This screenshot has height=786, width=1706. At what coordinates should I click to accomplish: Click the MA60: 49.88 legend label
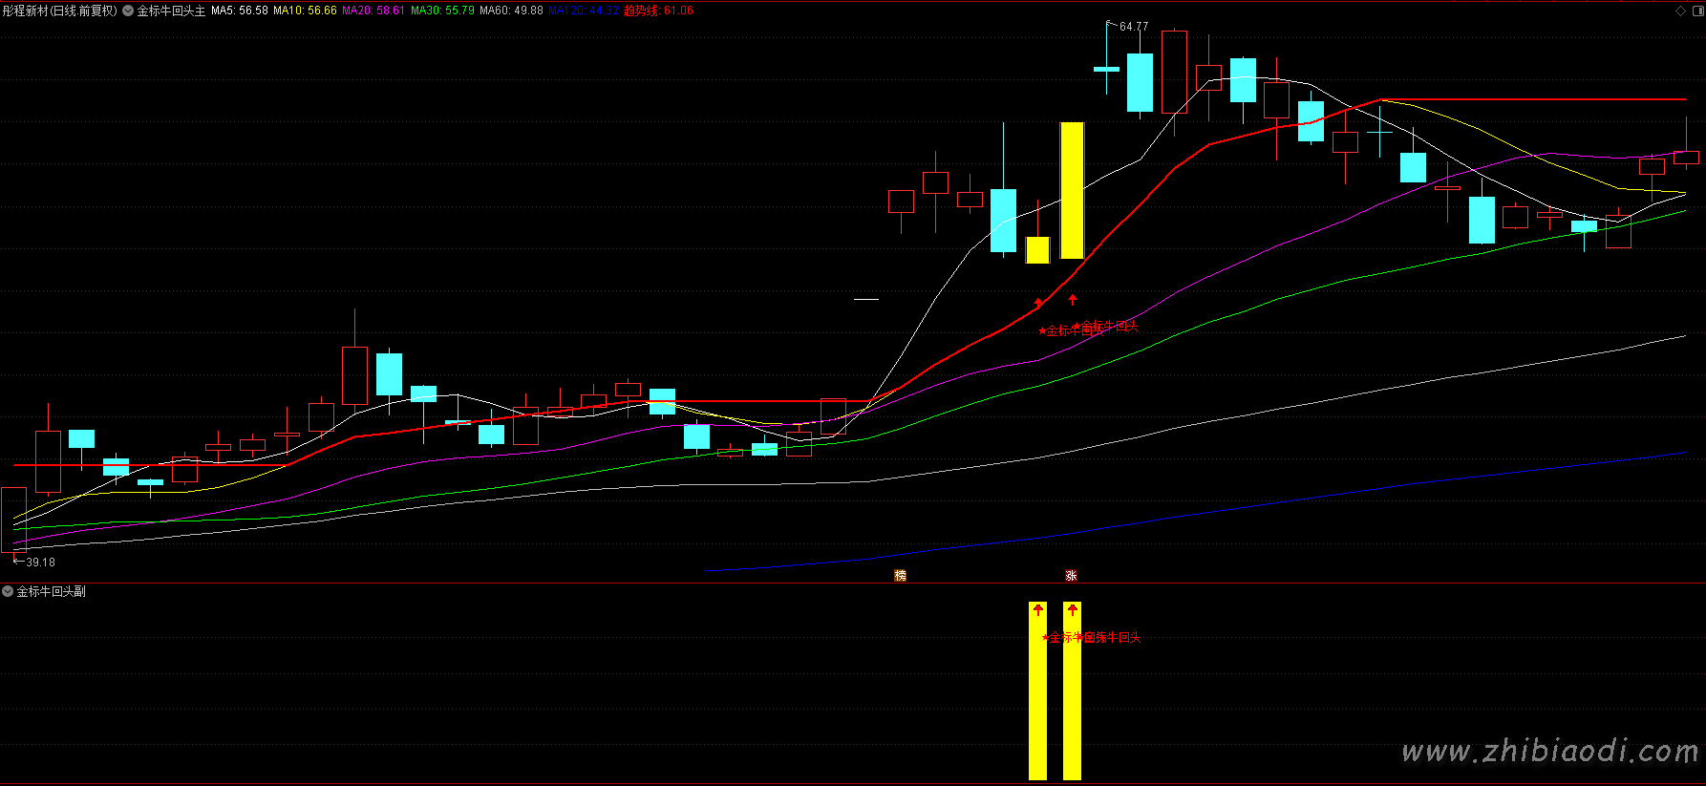point(511,11)
